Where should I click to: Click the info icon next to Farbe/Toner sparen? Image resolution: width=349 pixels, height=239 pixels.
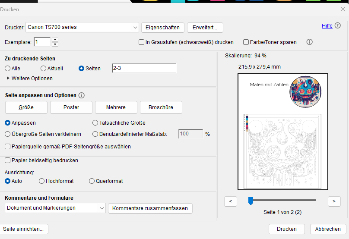point(309,42)
